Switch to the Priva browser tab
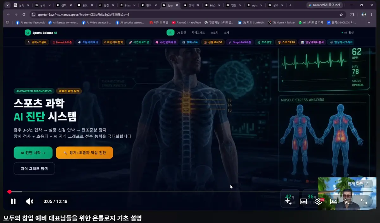Screen dimensions: 380x223 pos(128,5)
